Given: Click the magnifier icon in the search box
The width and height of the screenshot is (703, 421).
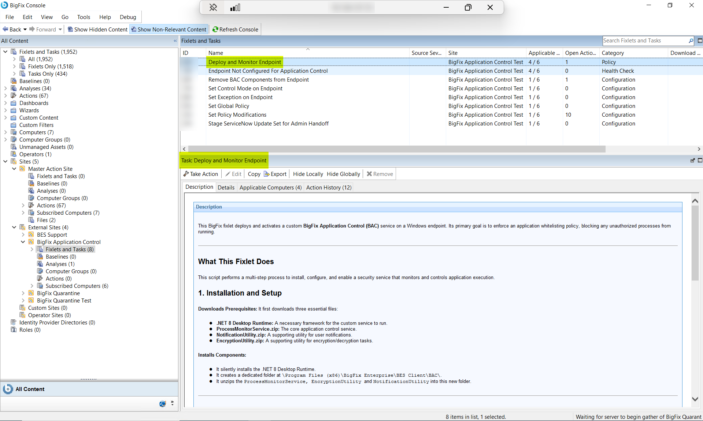Looking at the screenshot, I should (x=690, y=41).
